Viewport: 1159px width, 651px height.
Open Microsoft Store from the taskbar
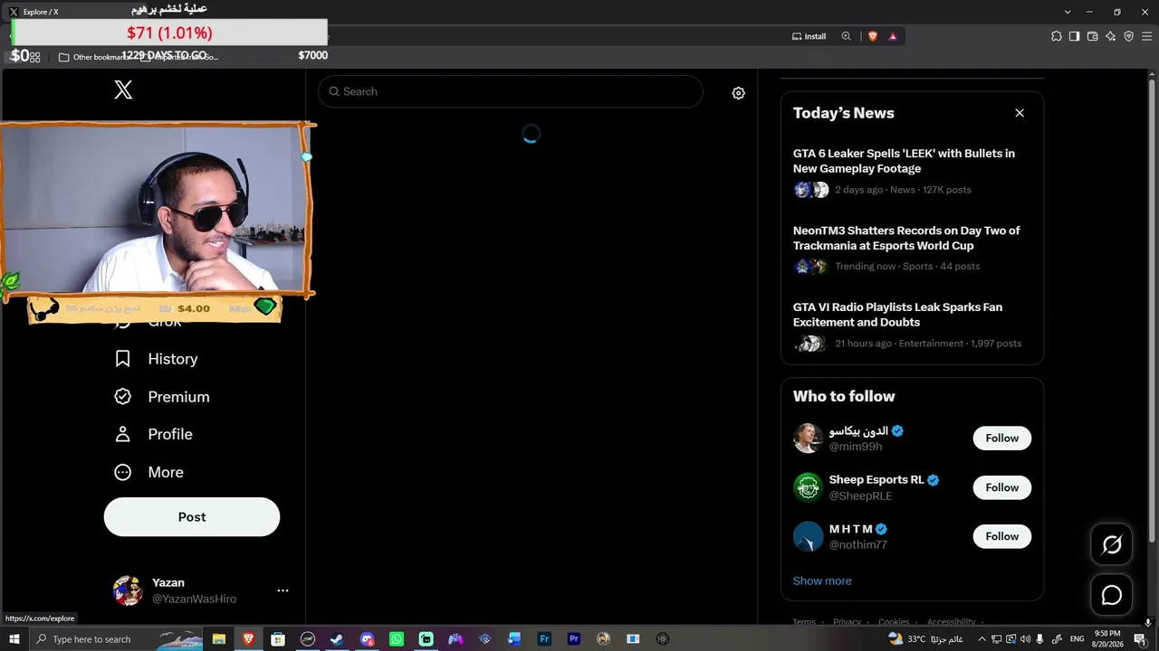(278, 639)
